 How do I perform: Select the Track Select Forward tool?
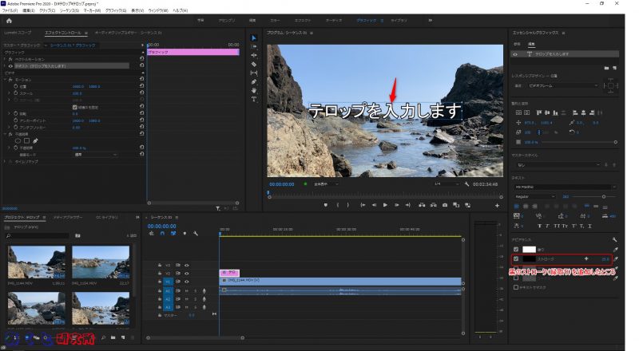(x=254, y=46)
